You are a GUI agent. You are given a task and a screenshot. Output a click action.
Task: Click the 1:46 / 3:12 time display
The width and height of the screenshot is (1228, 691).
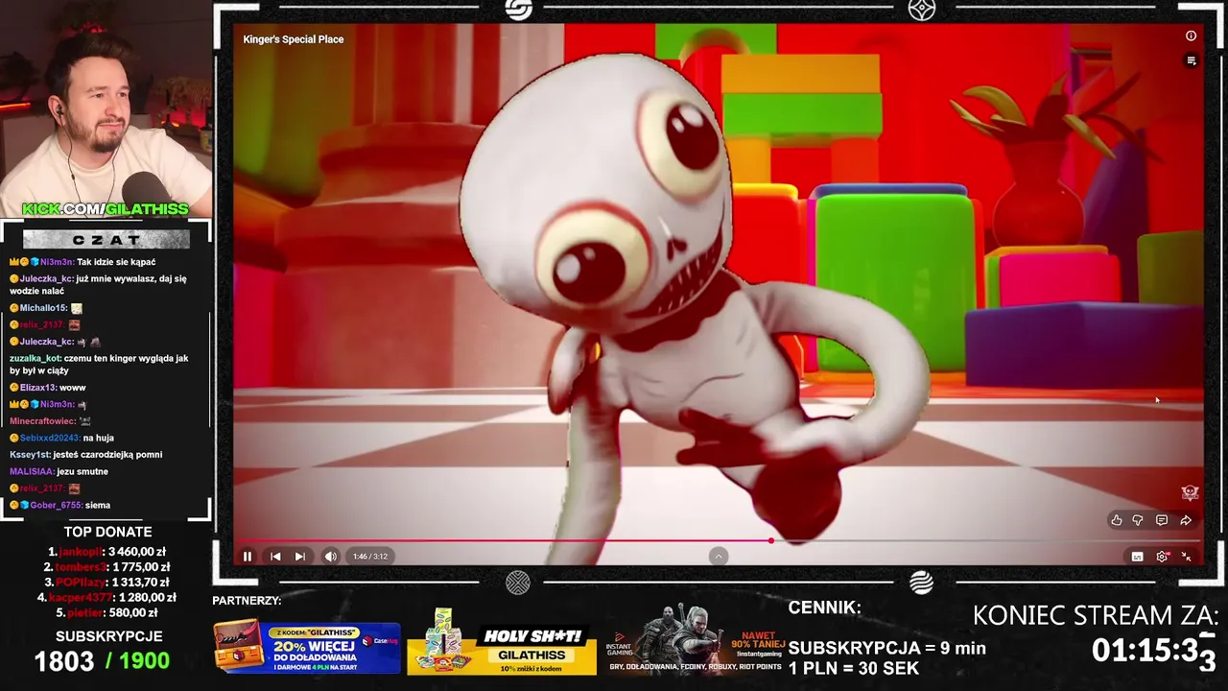[x=370, y=557]
